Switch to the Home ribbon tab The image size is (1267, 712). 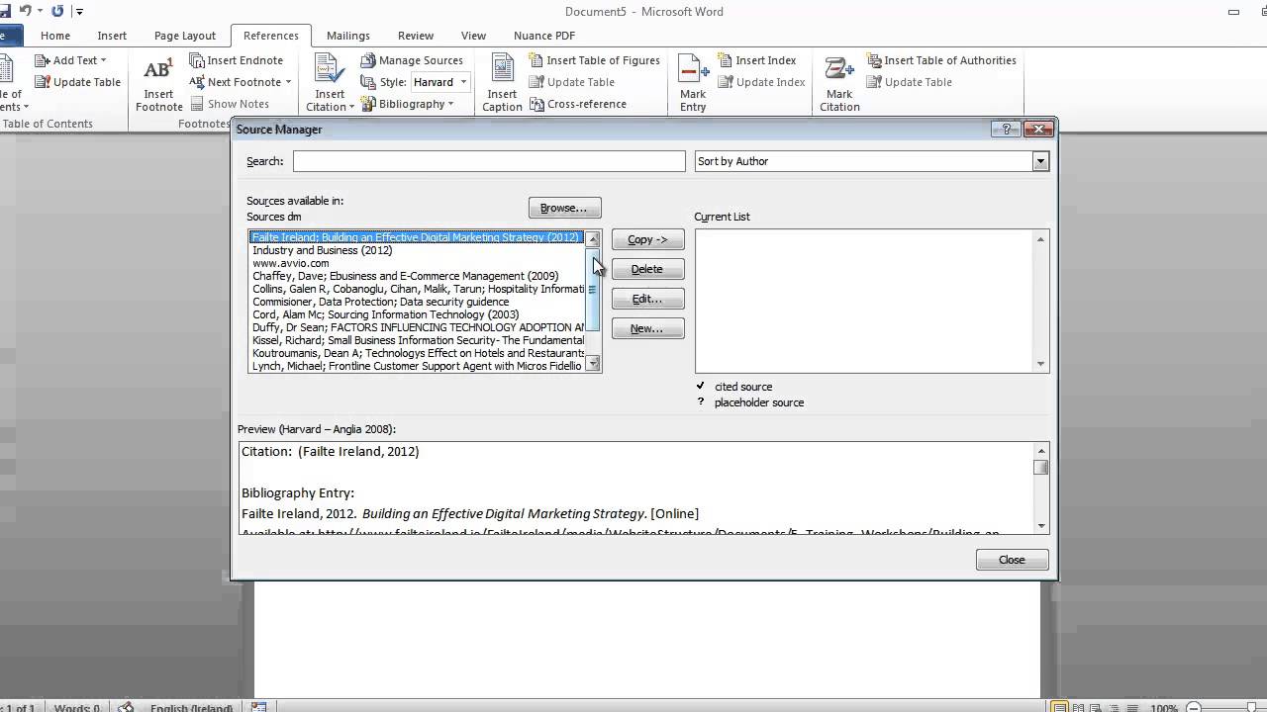pyautogui.click(x=55, y=36)
